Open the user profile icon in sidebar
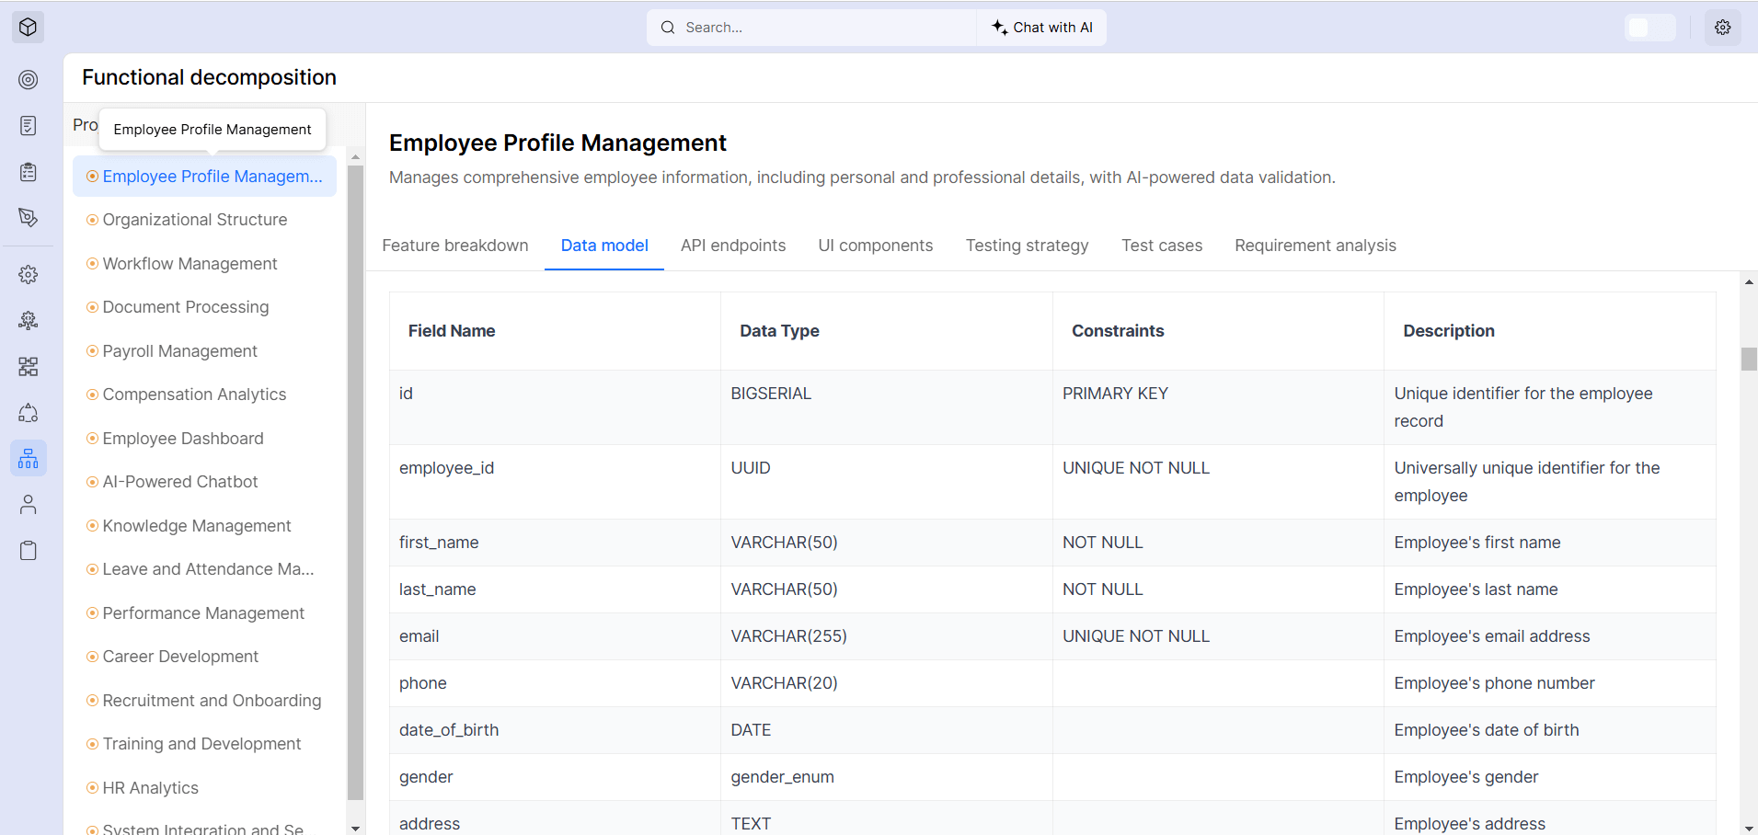Image resolution: width=1758 pixels, height=835 pixels. pyautogui.click(x=29, y=505)
